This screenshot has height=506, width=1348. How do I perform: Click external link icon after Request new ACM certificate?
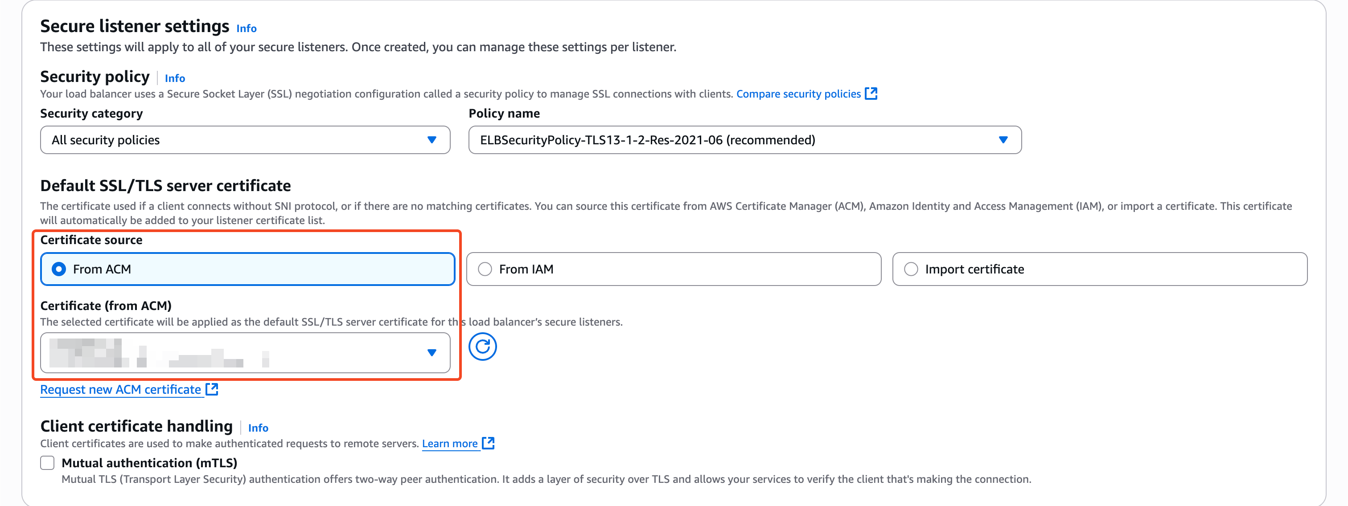pos(212,389)
